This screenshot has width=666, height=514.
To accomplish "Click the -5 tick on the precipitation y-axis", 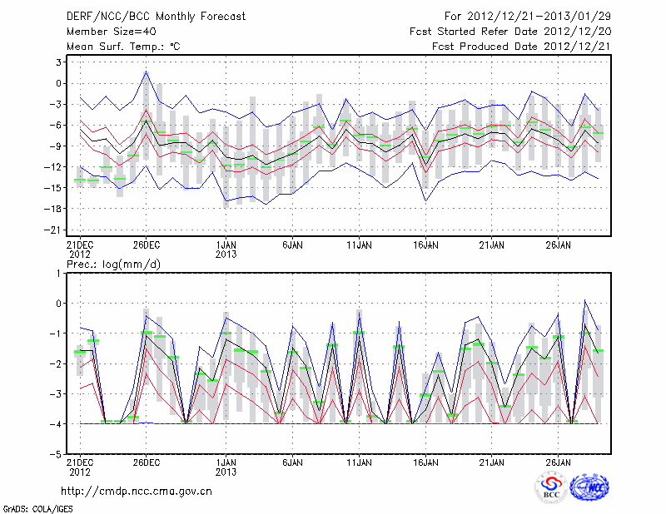I will 58,455.
